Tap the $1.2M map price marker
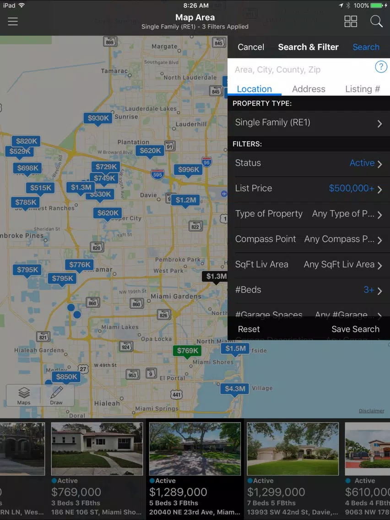The width and height of the screenshot is (390, 520). [185, 200]
